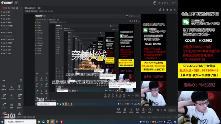The width and height of the screenshot is (221, 124).
Task: Open the clipboard-check tool in the toolbox top row
Action: click(19, 87)
